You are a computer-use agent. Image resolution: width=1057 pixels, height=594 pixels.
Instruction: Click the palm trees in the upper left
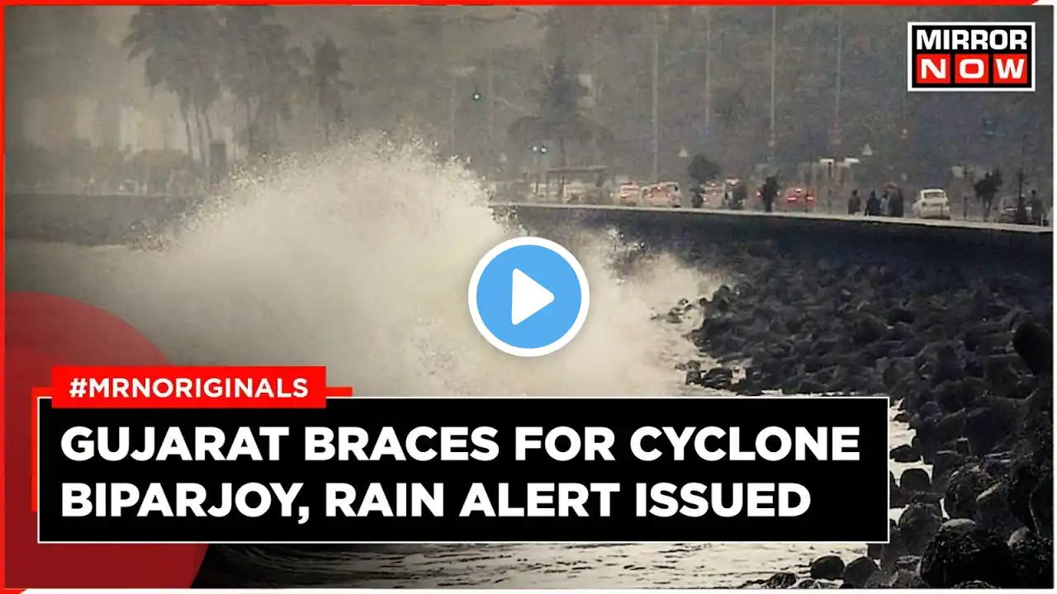(206, 74)
